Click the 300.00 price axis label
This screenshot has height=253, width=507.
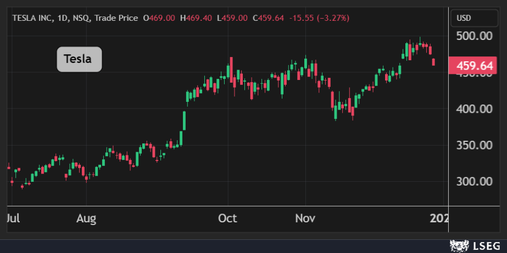[473, 181]
